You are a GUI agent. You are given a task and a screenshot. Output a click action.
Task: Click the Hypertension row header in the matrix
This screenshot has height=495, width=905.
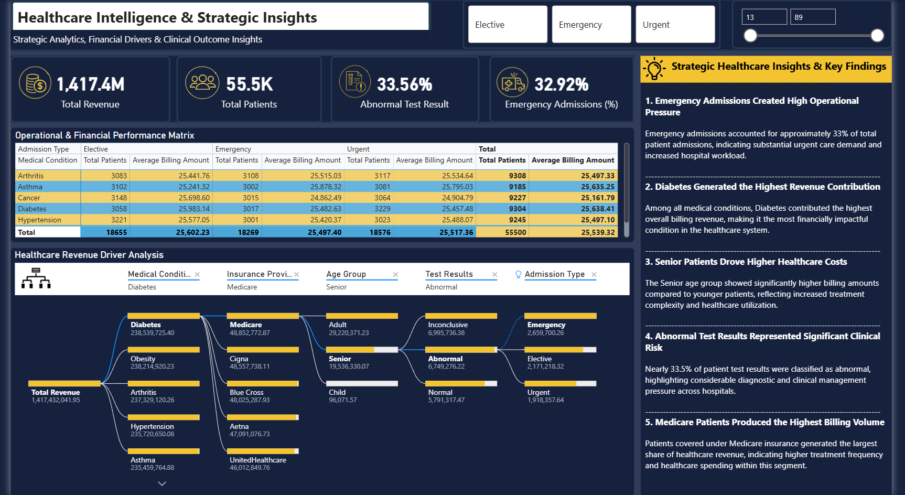point(48,220)
